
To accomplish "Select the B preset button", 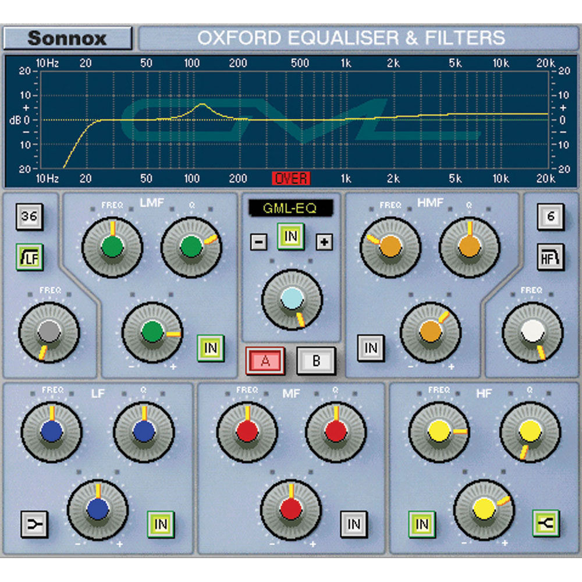I will point(316,361).
